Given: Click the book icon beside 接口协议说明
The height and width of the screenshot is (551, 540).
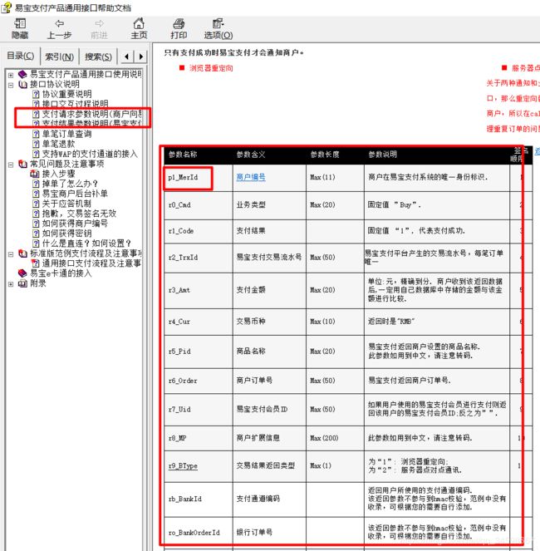Looking at the screenshot, I should click(22, 84).
